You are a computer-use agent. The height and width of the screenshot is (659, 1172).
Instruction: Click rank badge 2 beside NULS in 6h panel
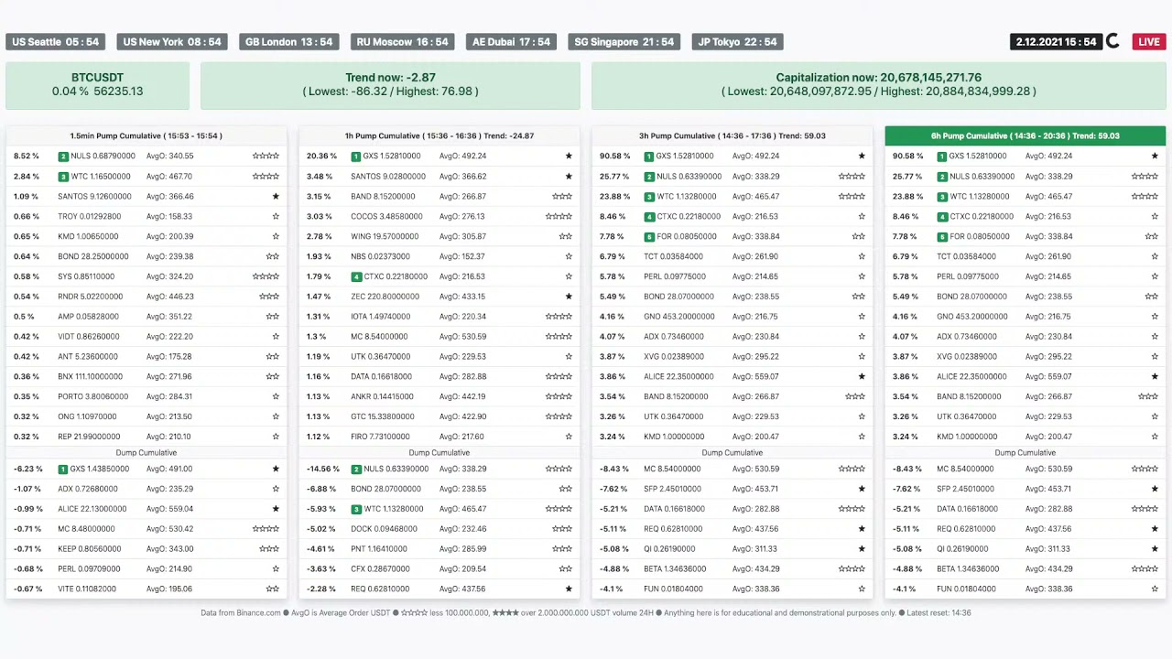tap(942, 177)
